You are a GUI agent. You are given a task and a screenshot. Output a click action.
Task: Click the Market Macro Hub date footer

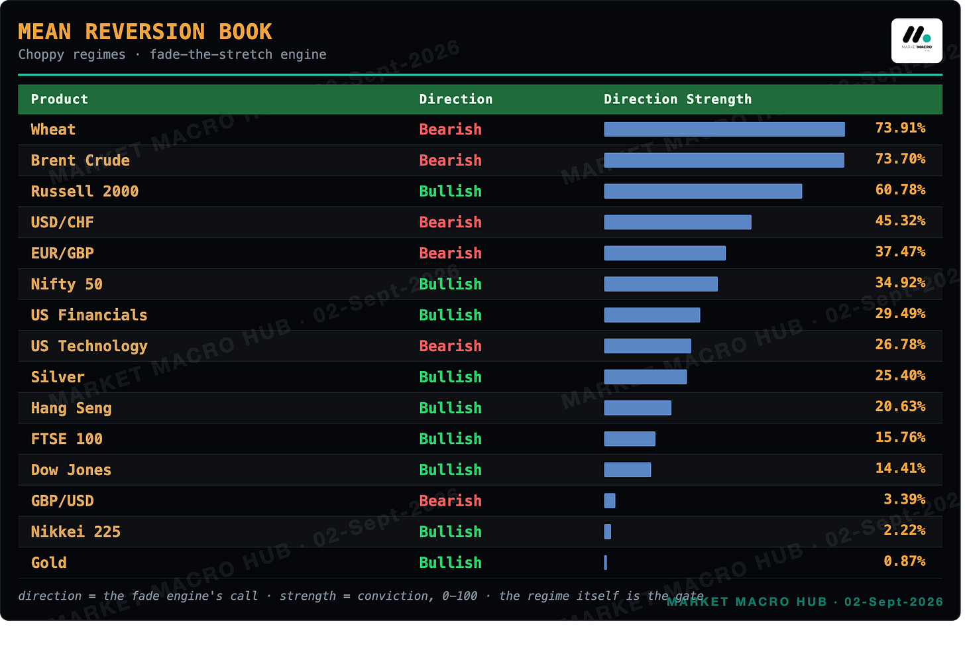805,602
